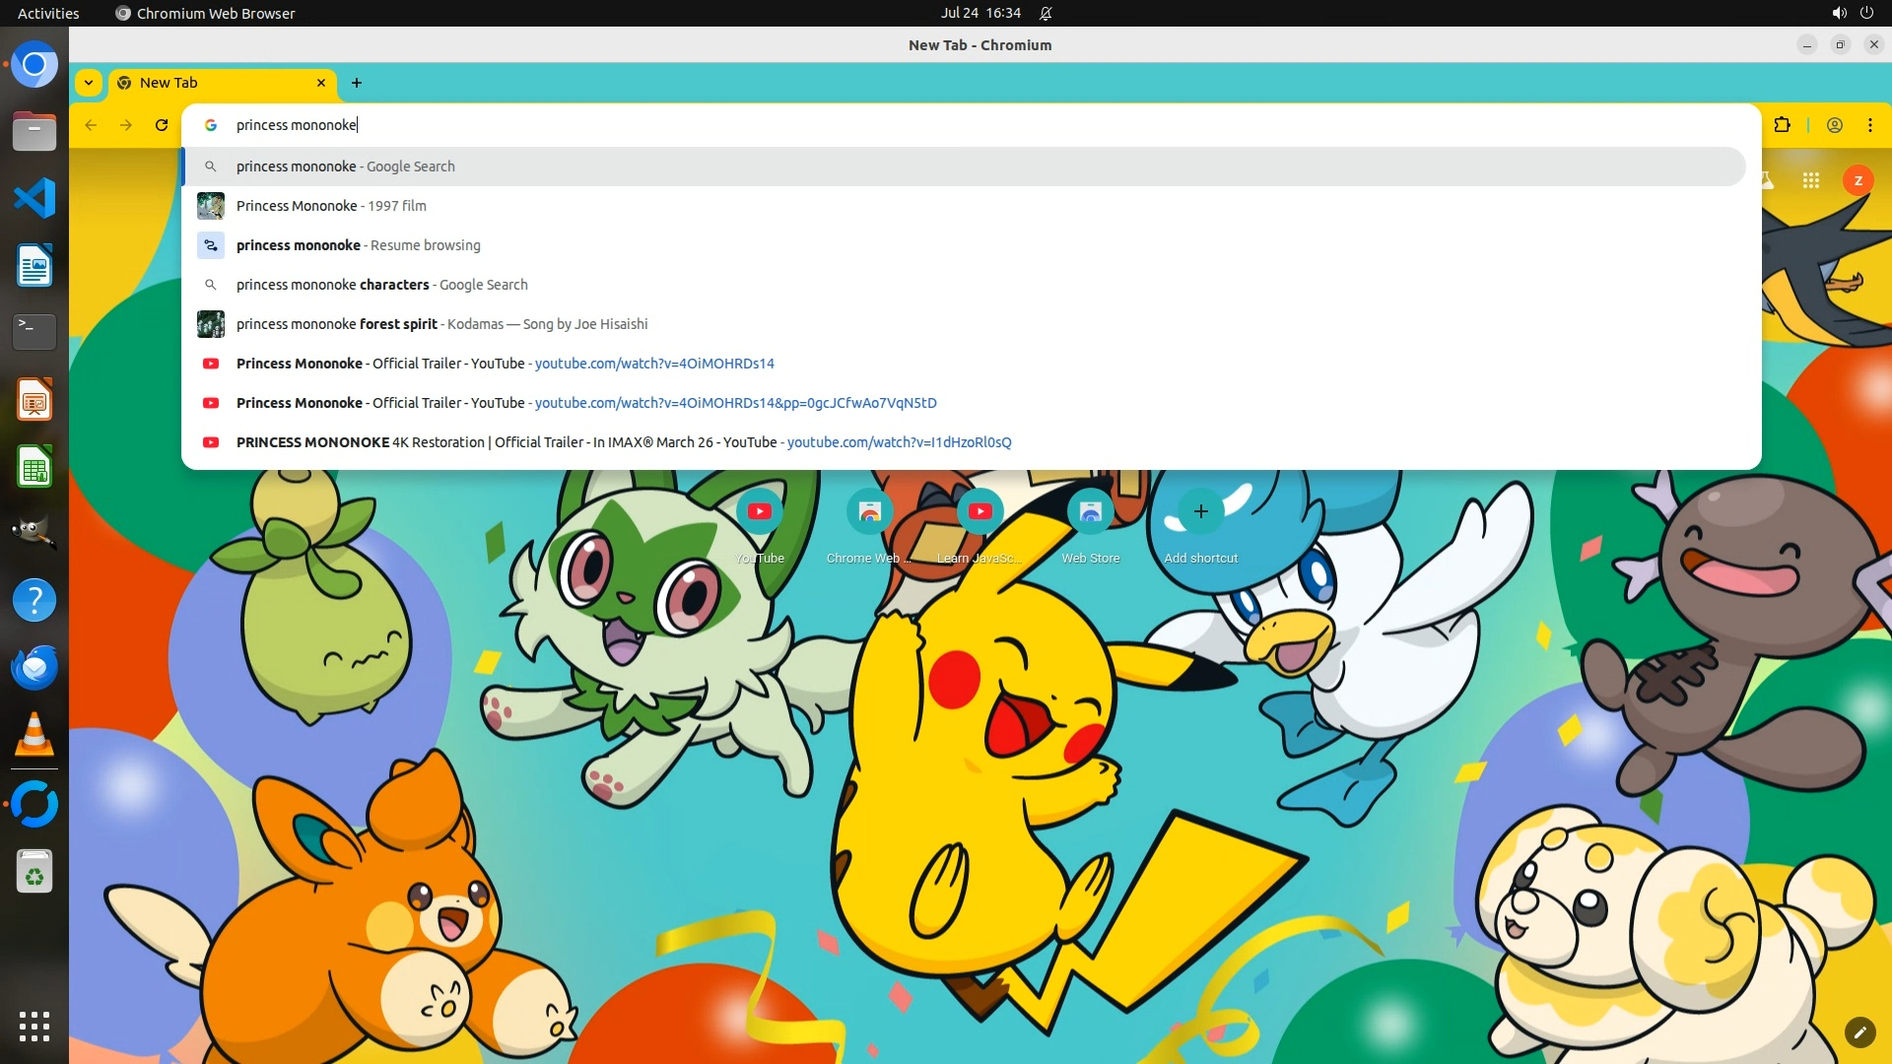Image resolution: width=1892 pixels, height=1064 pixels.
Task: Open the Chromium three-dot menu
Action: [1869, 125]
